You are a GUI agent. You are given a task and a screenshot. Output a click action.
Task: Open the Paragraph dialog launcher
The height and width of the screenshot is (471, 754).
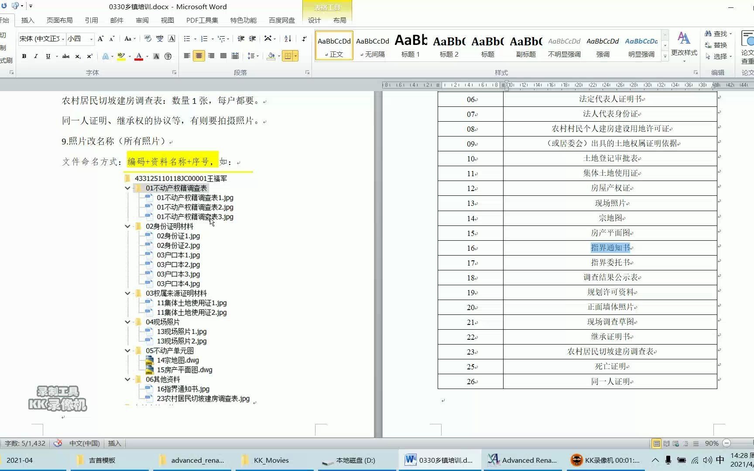pos(307,72)
